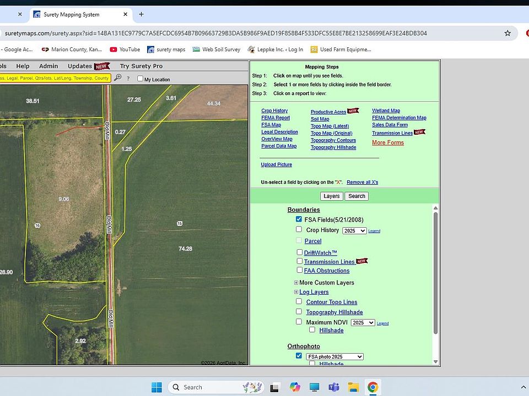
Task: Open the Updates menu
Action: pos(80,66)
